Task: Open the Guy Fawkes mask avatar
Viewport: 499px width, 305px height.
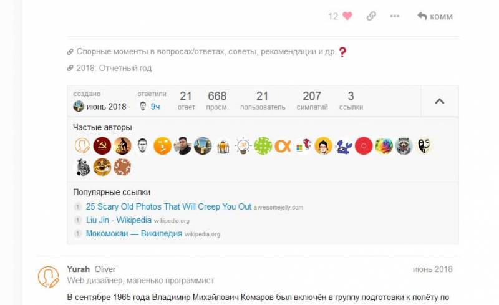Action: (424, 146)
